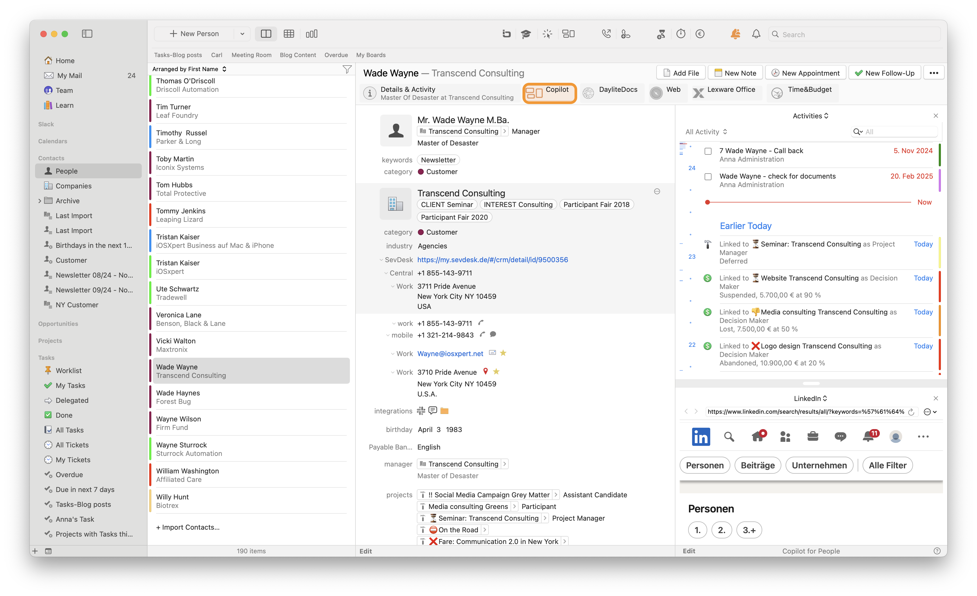The width and height of the screenshot is (977, 596).
Task: Create a New Note
Action: point(735,73)
